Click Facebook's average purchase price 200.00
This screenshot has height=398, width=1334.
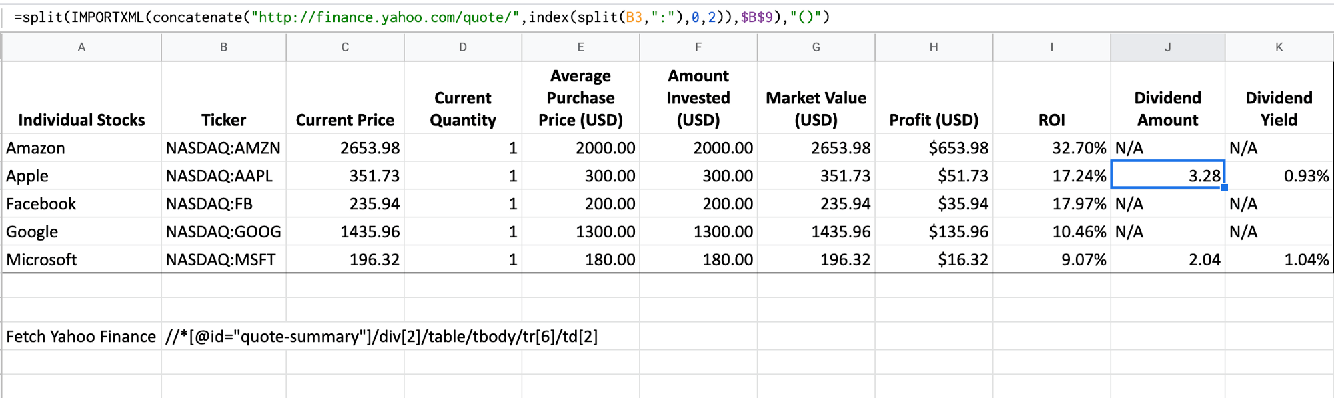click(x=580, y=203)
